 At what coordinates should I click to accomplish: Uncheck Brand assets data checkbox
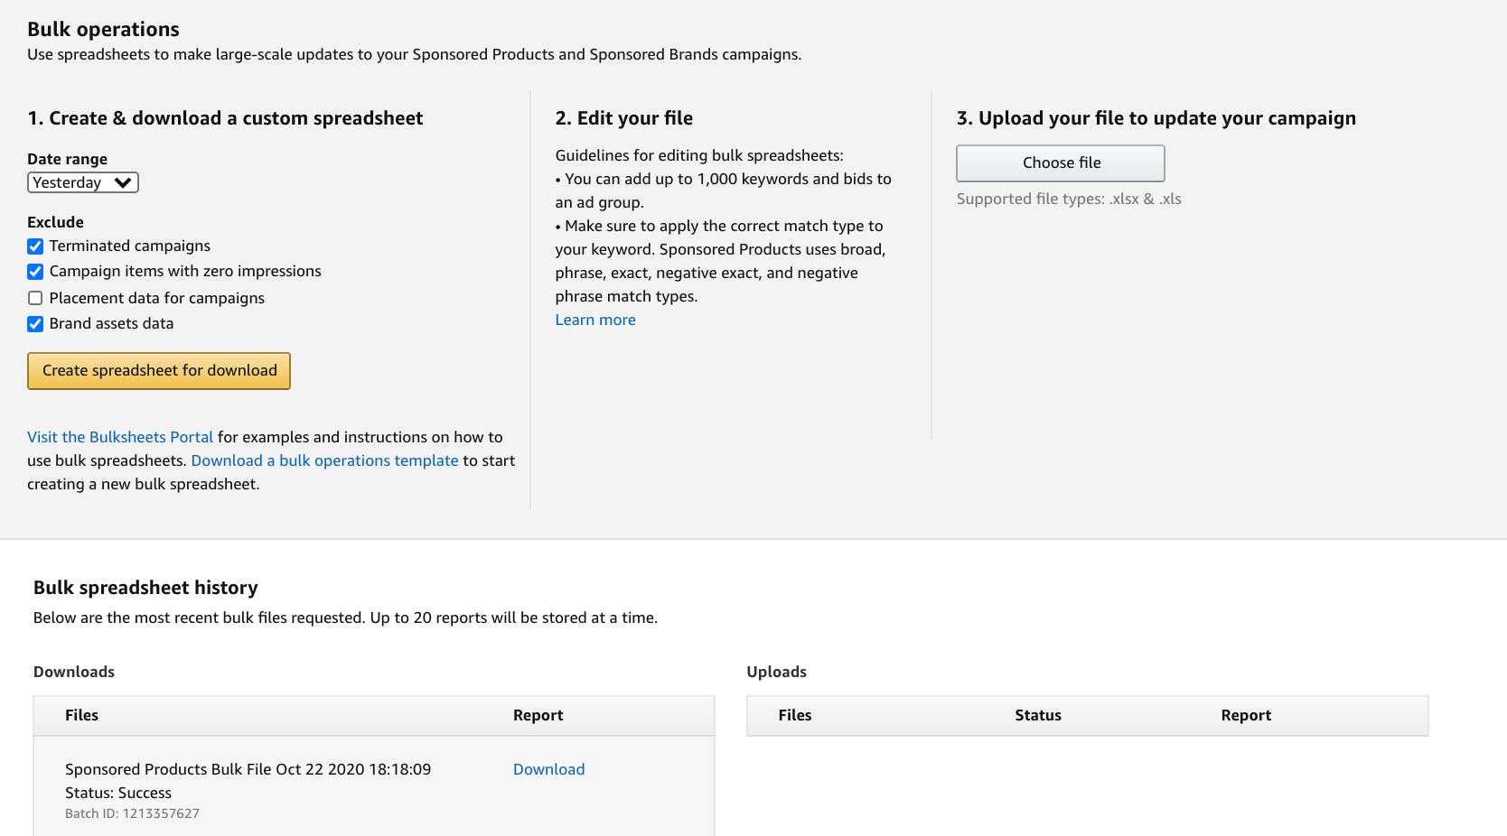coord(35,324)
